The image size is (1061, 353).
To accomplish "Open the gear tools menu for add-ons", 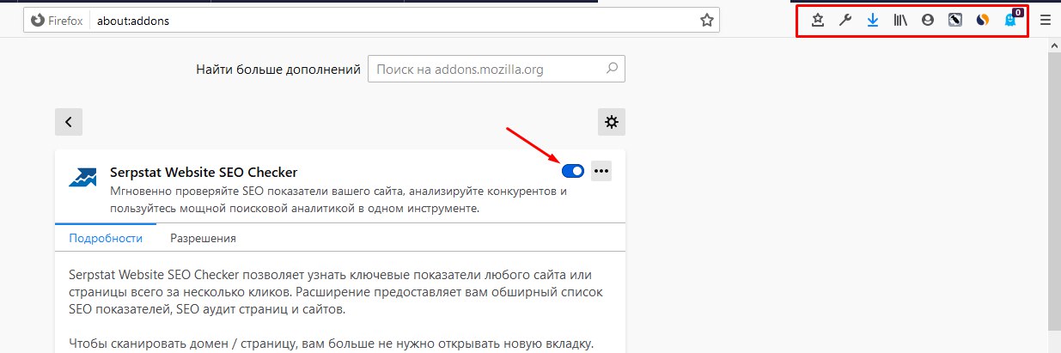I will pyautogui.click(x=612, y=122).
